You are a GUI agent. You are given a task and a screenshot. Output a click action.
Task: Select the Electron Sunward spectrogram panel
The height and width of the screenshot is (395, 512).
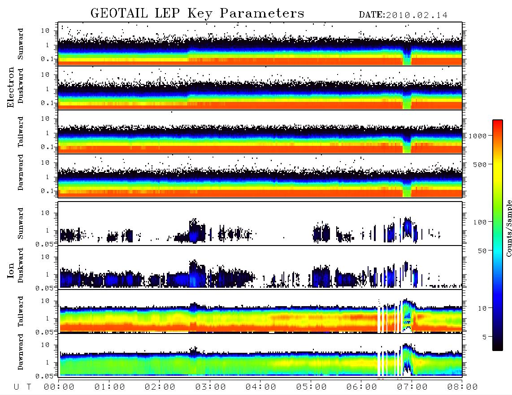(260, 44)
